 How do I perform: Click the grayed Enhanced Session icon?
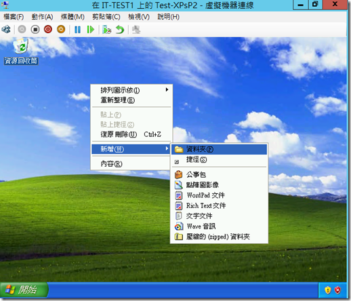tap(136, 30)
